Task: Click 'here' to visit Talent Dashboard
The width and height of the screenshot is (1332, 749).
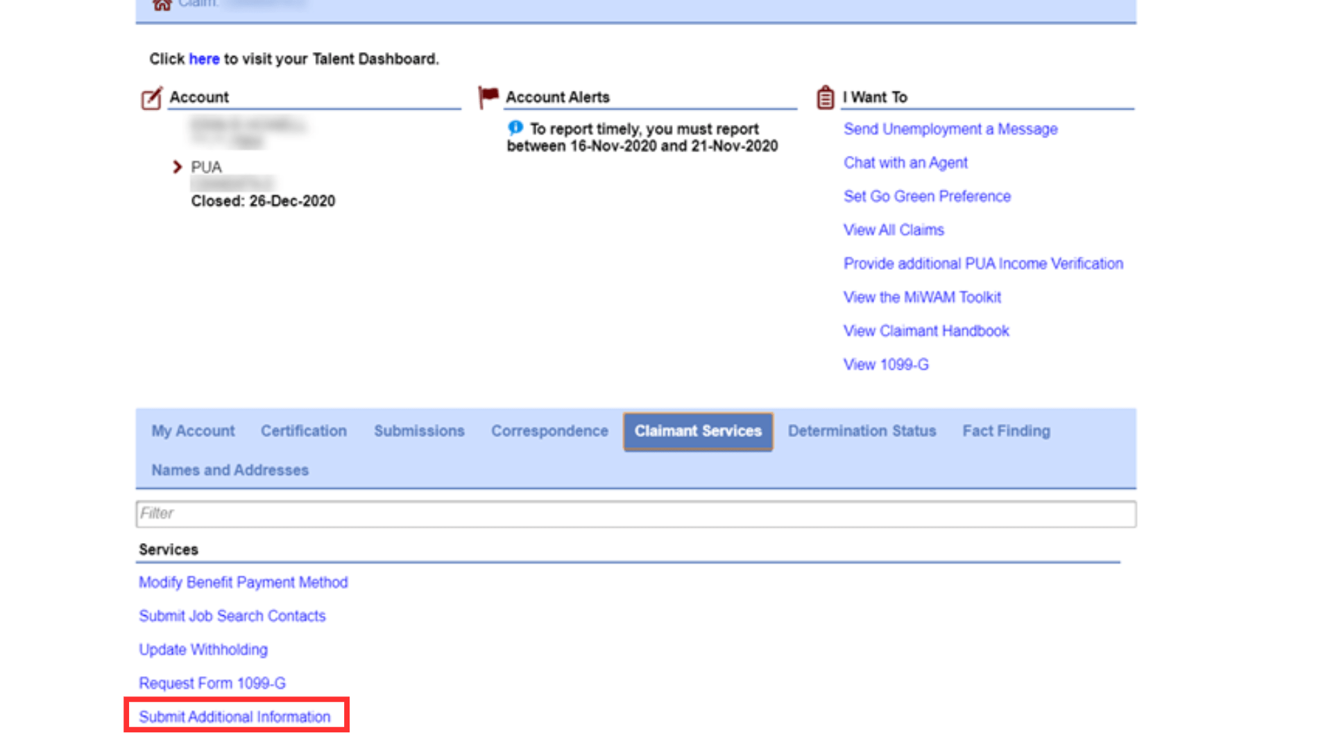Action: click(x=204, y=59)
